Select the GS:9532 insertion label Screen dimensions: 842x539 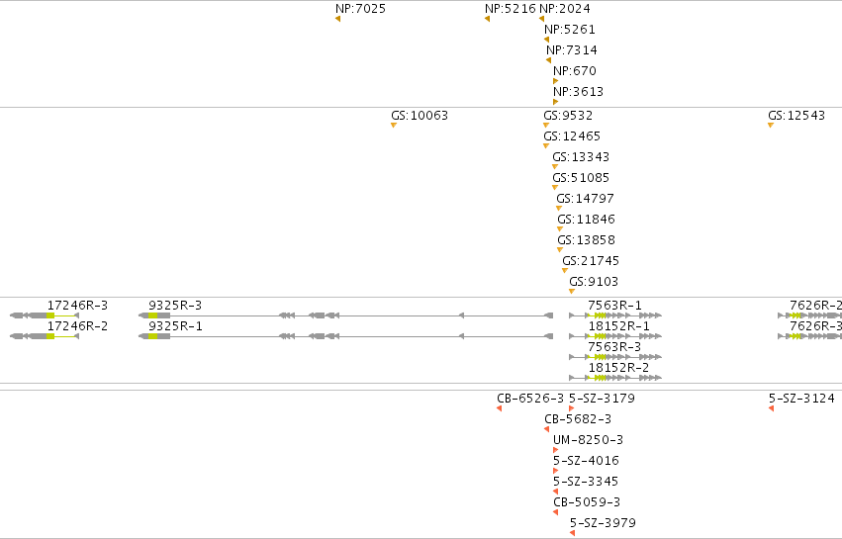pos(568,116)
